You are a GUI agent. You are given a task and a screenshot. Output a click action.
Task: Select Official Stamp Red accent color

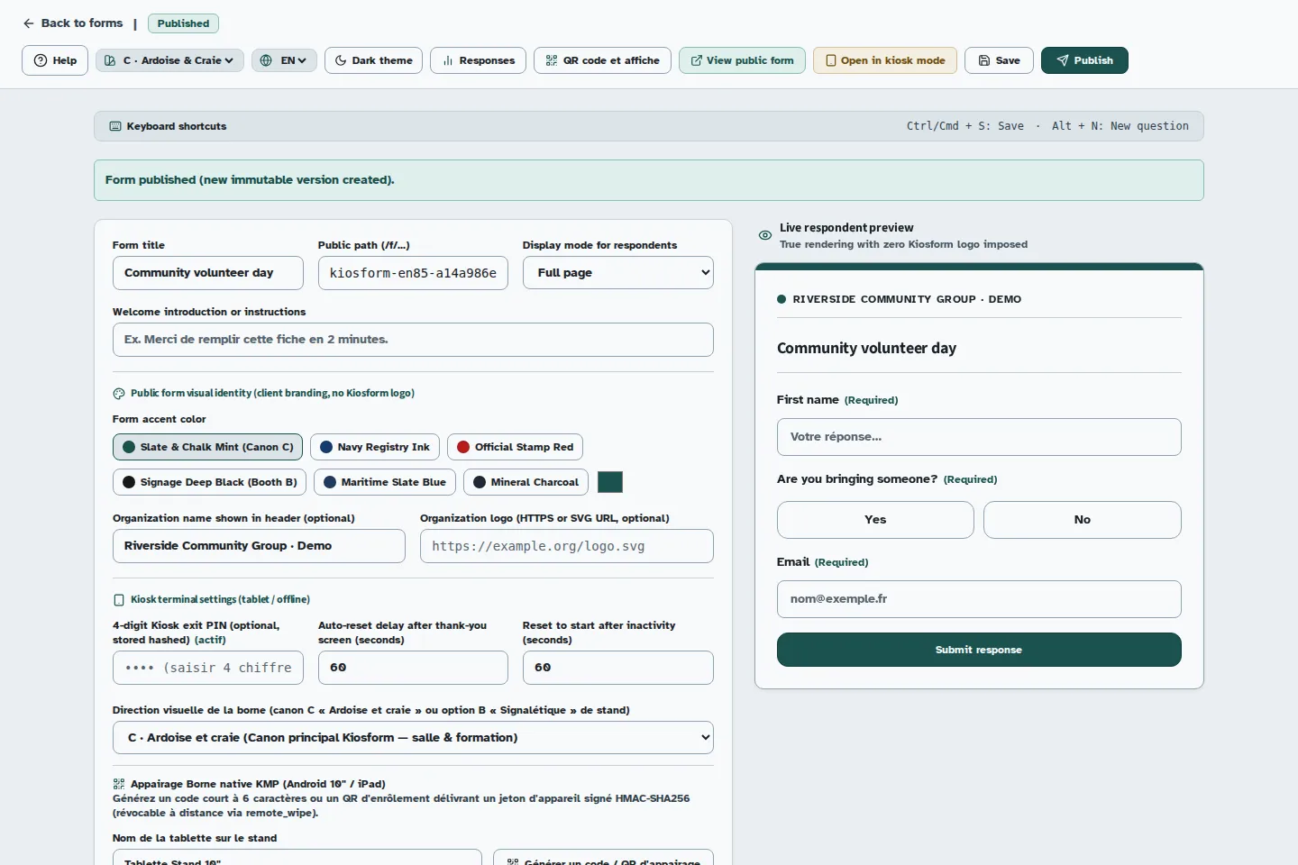[516, 447]
